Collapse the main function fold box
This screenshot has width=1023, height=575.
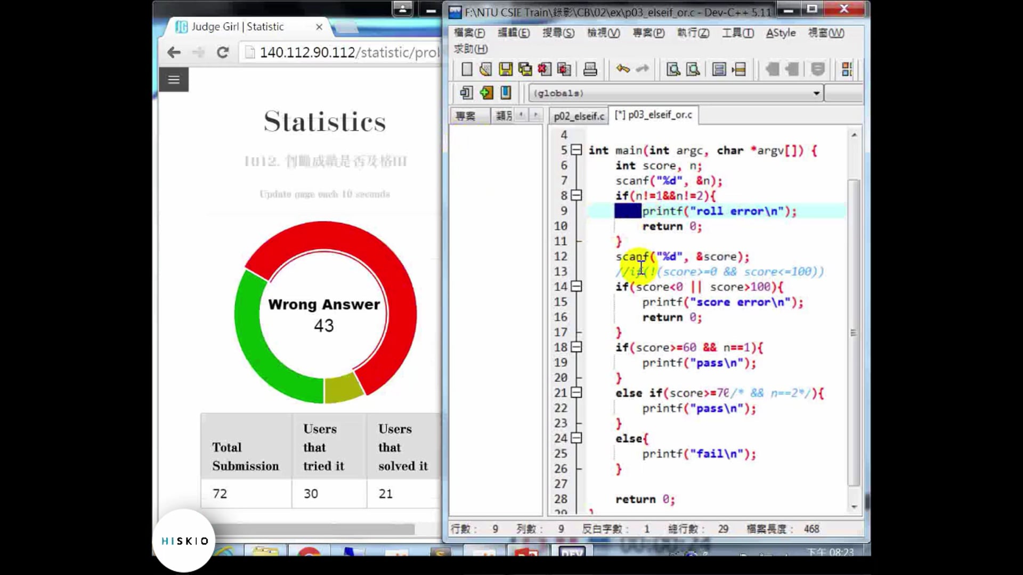[x=576, y=150]
